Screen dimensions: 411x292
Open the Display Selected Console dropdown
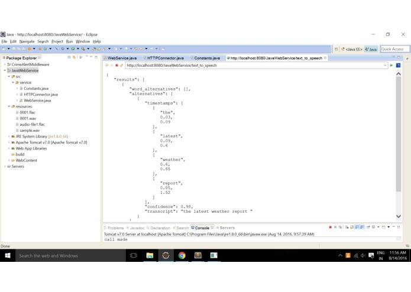click(x=378, y=228)
